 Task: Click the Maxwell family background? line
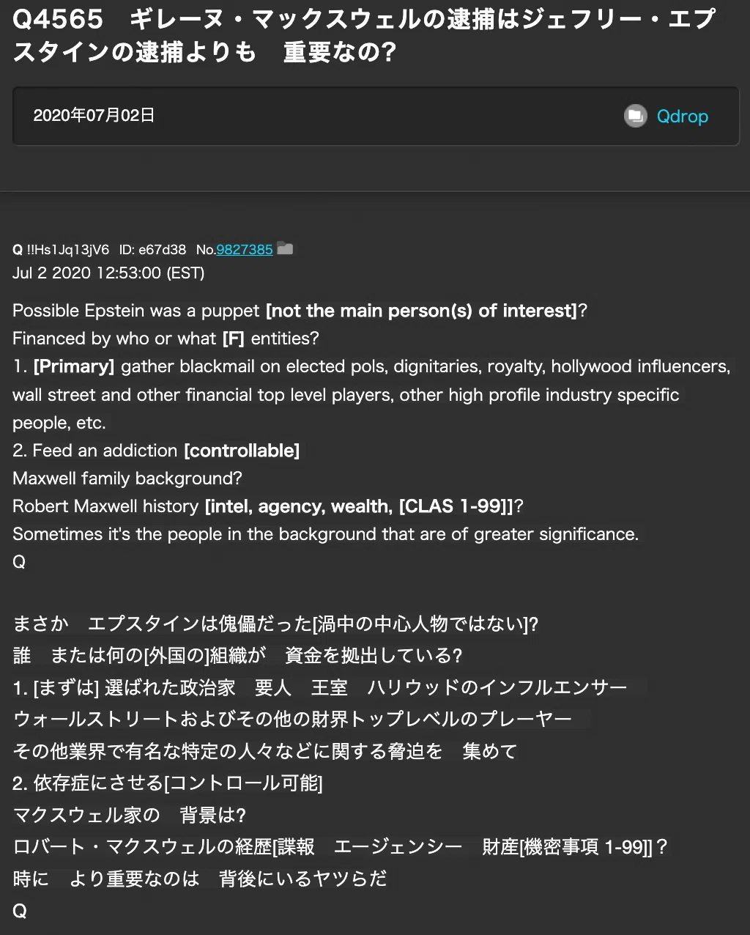click(x=127, y=478)
